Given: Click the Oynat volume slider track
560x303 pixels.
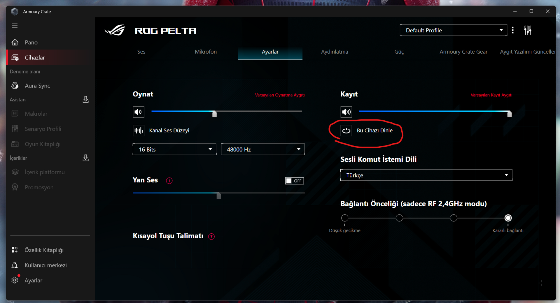Looking at the screenshot, I should (x=227, y=111).
